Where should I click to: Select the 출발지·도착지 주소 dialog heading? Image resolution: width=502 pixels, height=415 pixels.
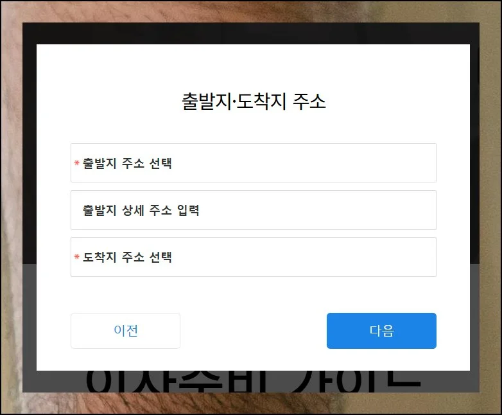tap(254, 102)
